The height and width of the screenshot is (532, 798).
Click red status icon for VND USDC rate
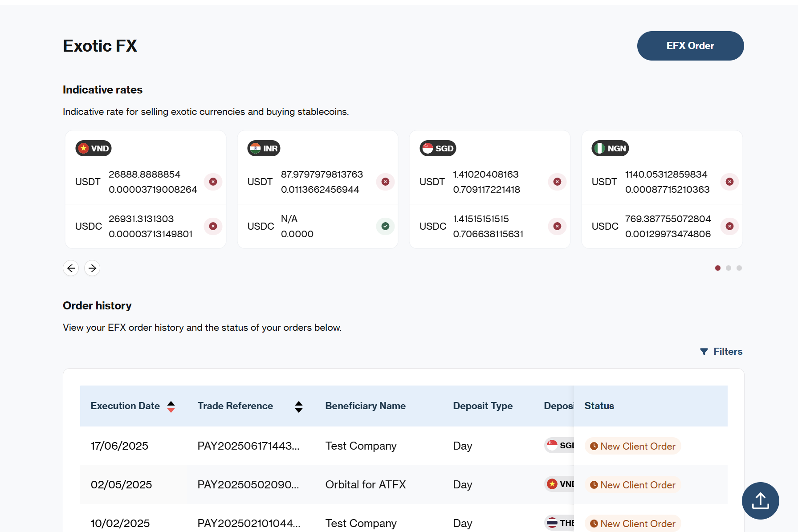pos(213,226)
